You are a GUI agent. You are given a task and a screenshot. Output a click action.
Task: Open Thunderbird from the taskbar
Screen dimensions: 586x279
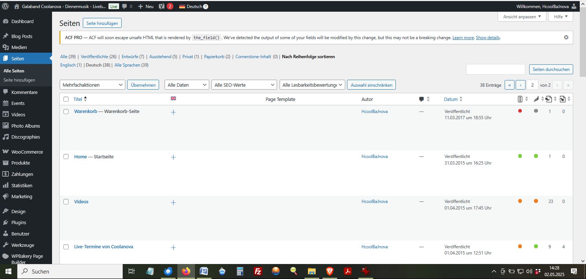tap(168, 271)
